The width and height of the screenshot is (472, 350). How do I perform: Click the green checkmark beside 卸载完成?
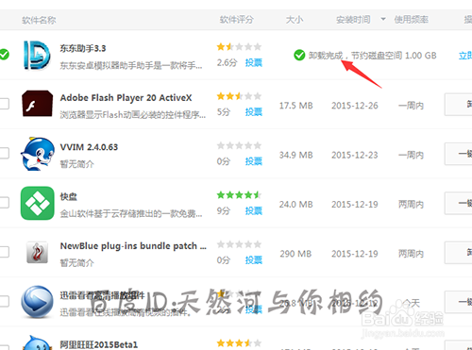tap(299, 56)
